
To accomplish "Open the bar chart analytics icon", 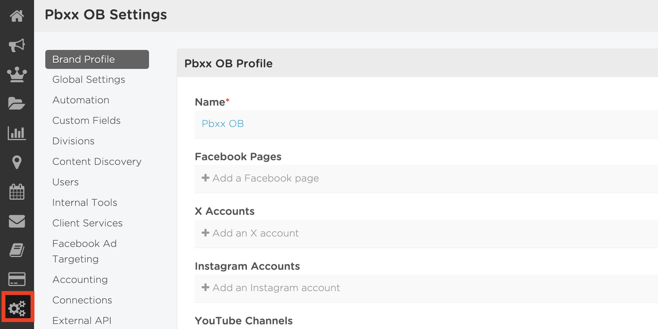I will click(x=17, y=133).
